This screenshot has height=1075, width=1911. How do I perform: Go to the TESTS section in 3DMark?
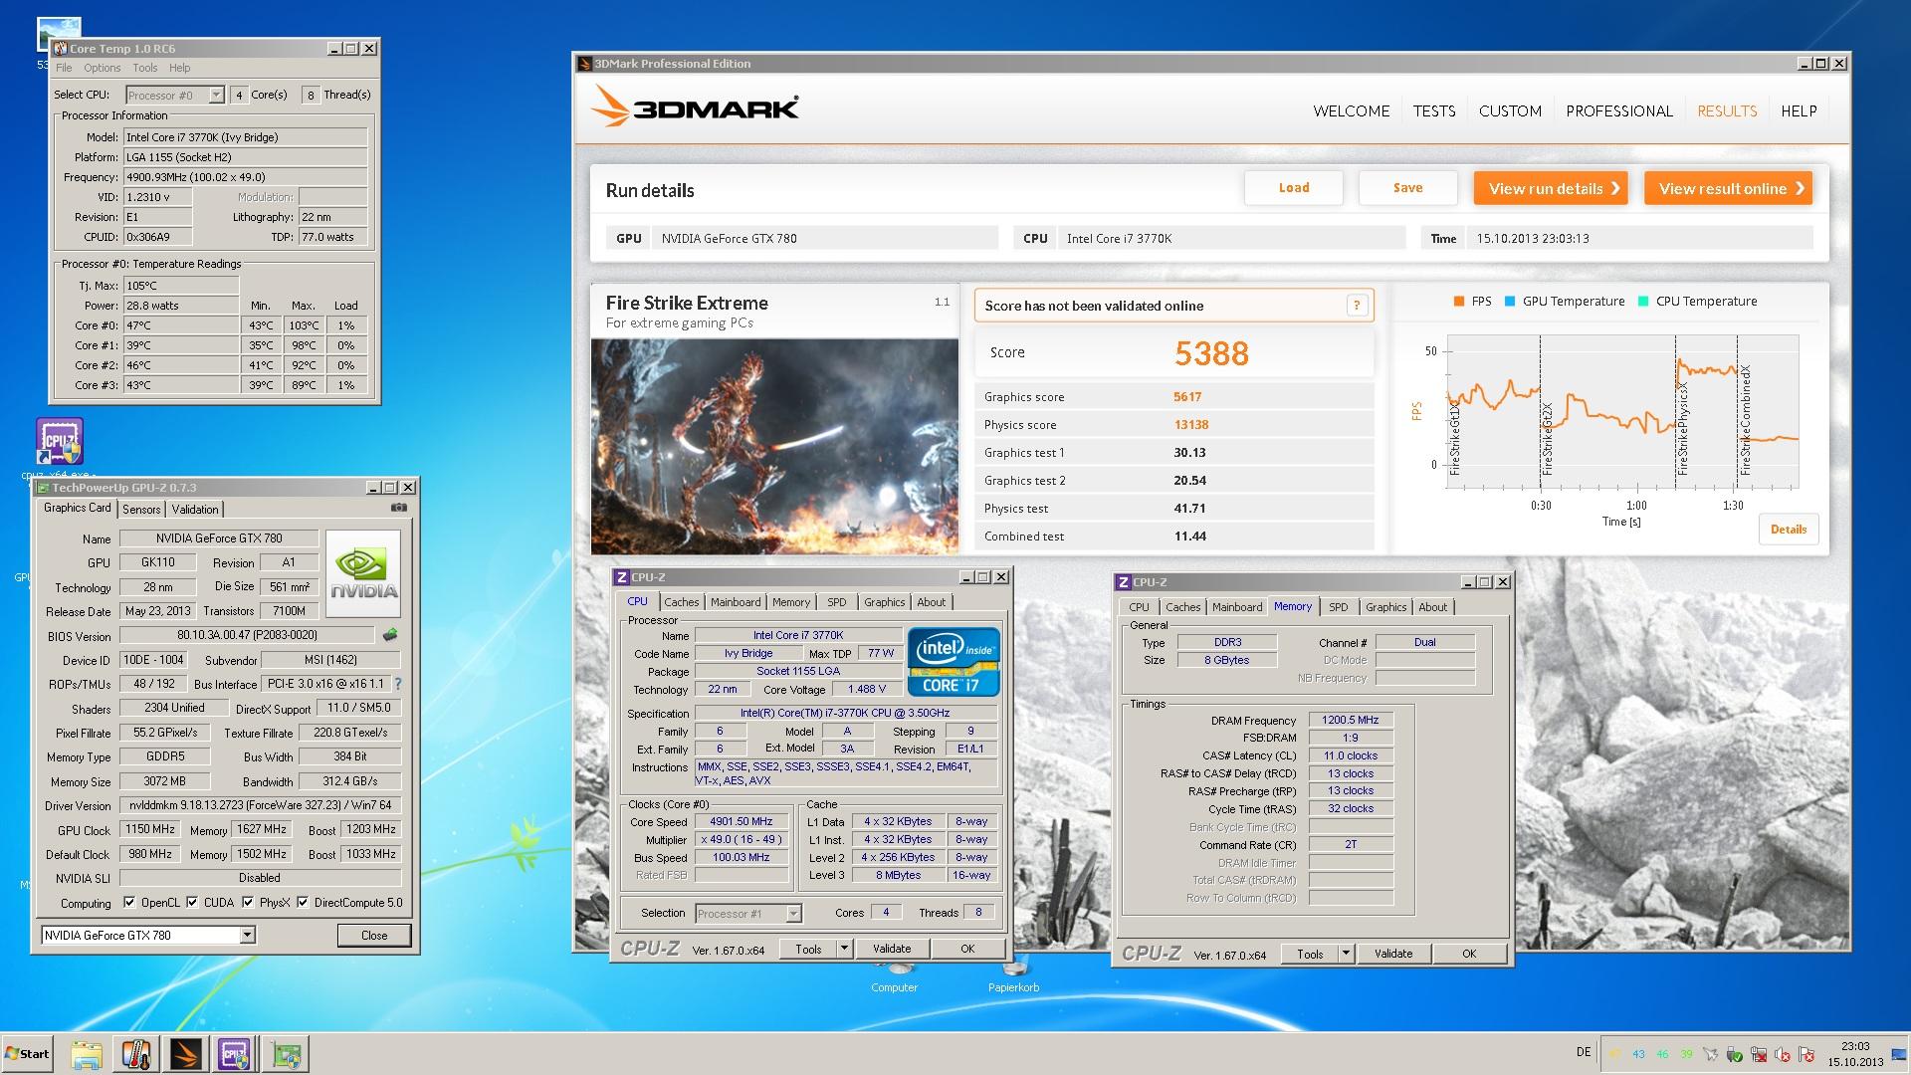click(1434, 110)
